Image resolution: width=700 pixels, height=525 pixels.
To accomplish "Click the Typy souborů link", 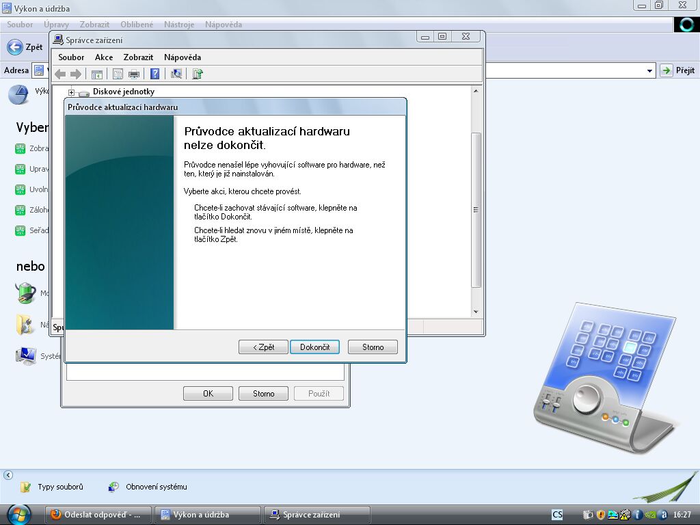I will (60, 487).
